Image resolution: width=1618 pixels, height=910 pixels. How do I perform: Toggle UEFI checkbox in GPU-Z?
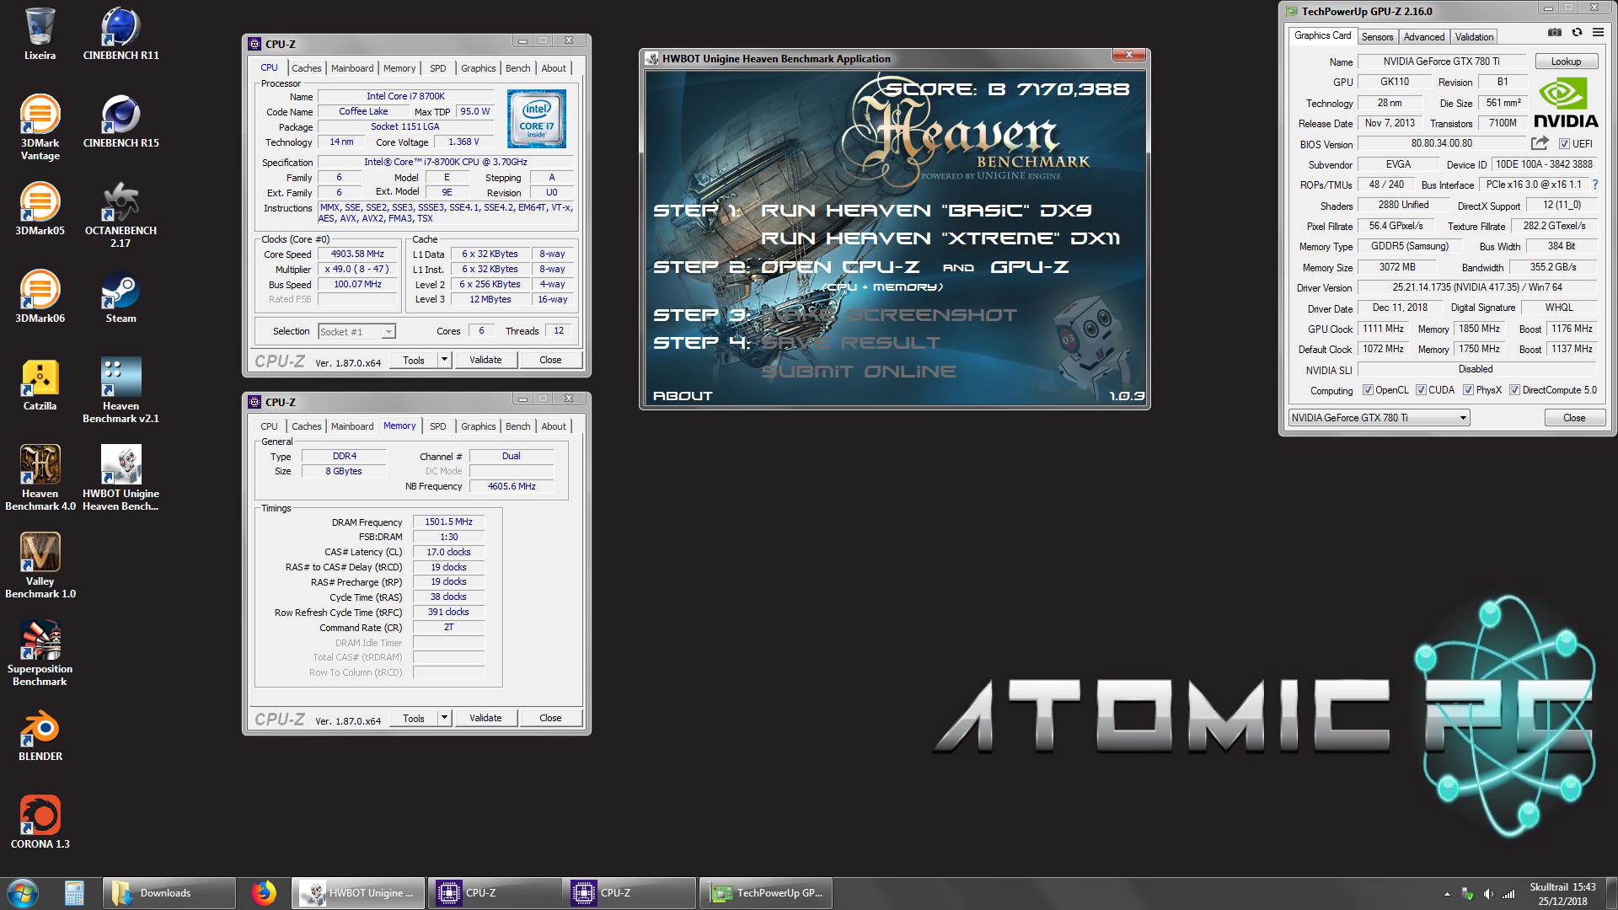[1564, 144]
